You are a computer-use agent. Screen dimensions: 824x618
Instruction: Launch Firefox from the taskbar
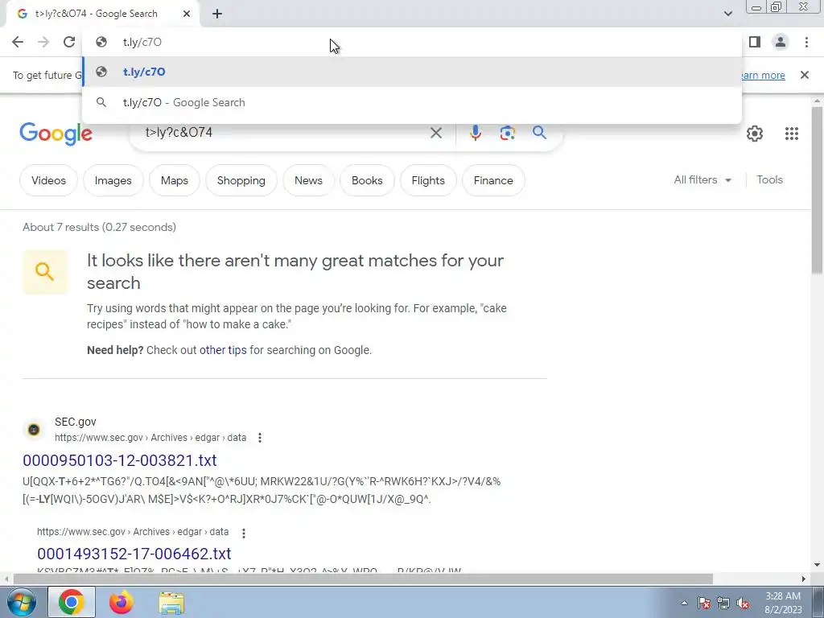point(122,602)
